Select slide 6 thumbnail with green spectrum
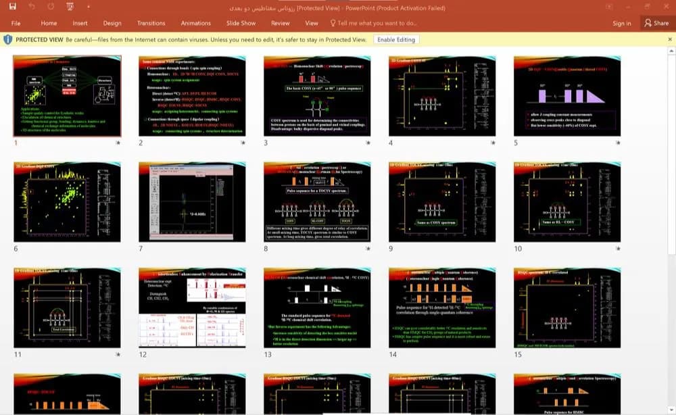The width and height of the screenshot is (676, 415). [67, 201]
